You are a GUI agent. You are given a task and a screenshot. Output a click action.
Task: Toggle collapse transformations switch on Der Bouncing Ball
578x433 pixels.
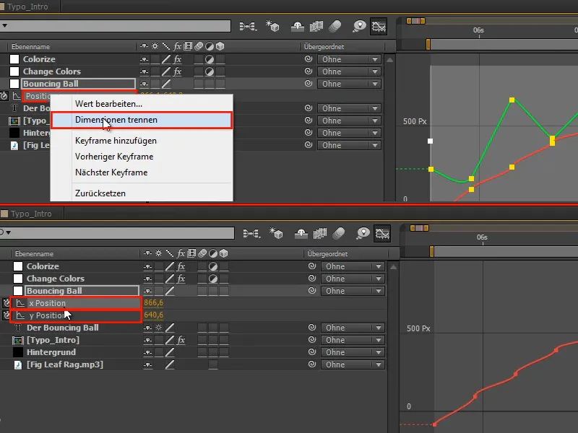159,328
